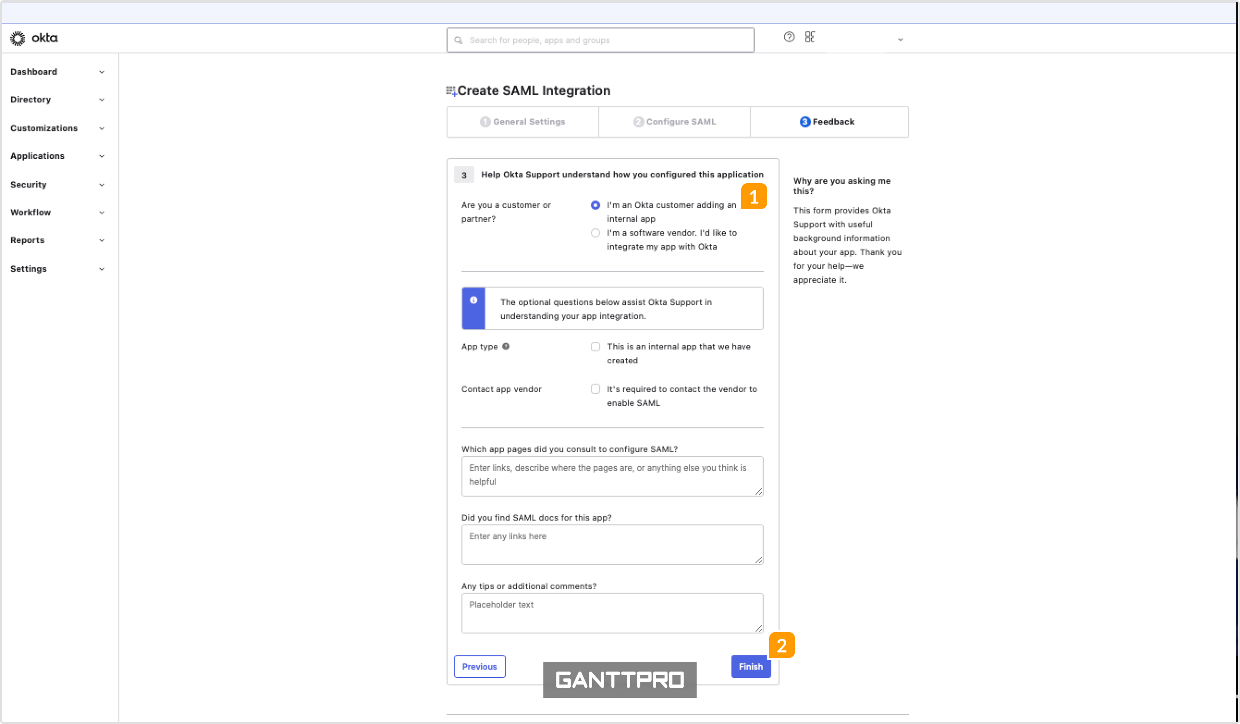Click the Create SAML Integration app icon
Screen dimensions: 1240x724
coord(451,91)
